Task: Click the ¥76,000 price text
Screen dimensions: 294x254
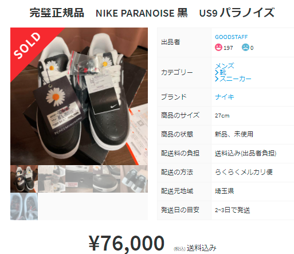Action: 127,243
